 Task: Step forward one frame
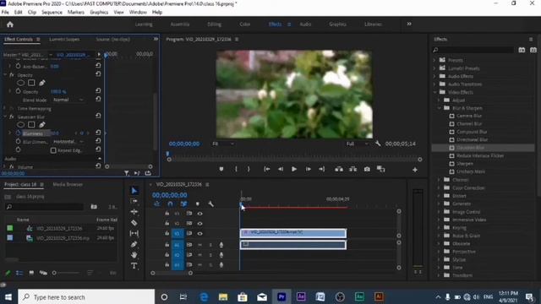308,169
